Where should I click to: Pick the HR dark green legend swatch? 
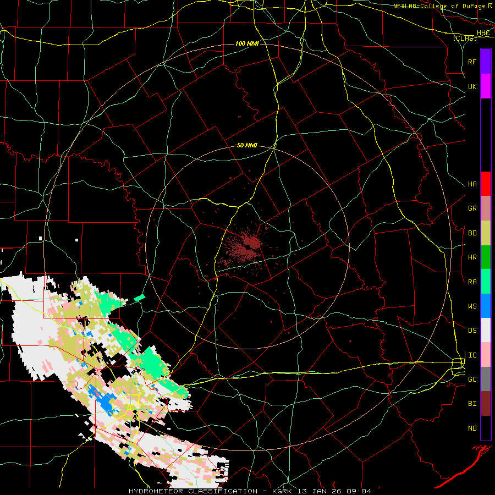coord(486,257)
